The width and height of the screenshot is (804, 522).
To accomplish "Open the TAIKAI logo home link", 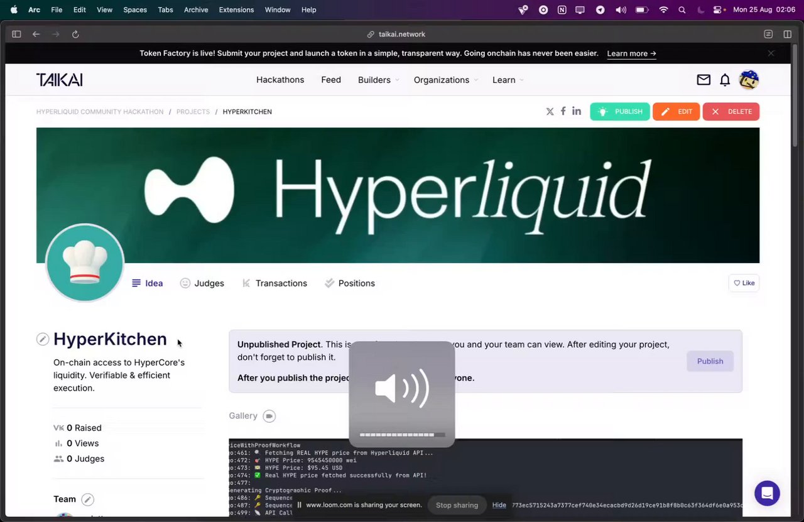I will (60, 80).
